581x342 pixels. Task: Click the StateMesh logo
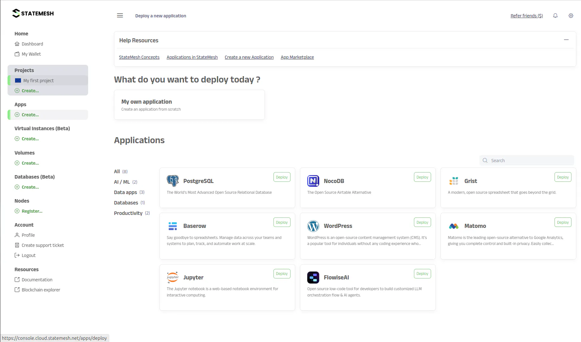click(33, 13)
